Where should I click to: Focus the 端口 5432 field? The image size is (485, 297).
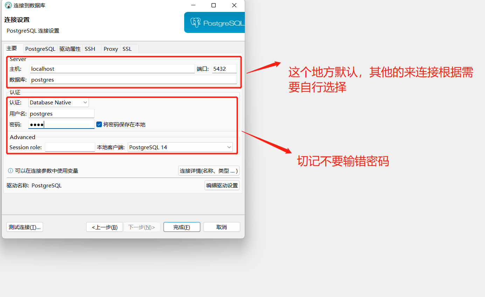(x=224, y=69)
